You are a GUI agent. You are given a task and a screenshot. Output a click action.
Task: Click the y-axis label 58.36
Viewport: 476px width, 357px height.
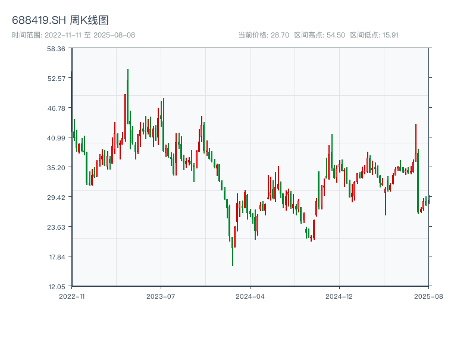(56, 49)
